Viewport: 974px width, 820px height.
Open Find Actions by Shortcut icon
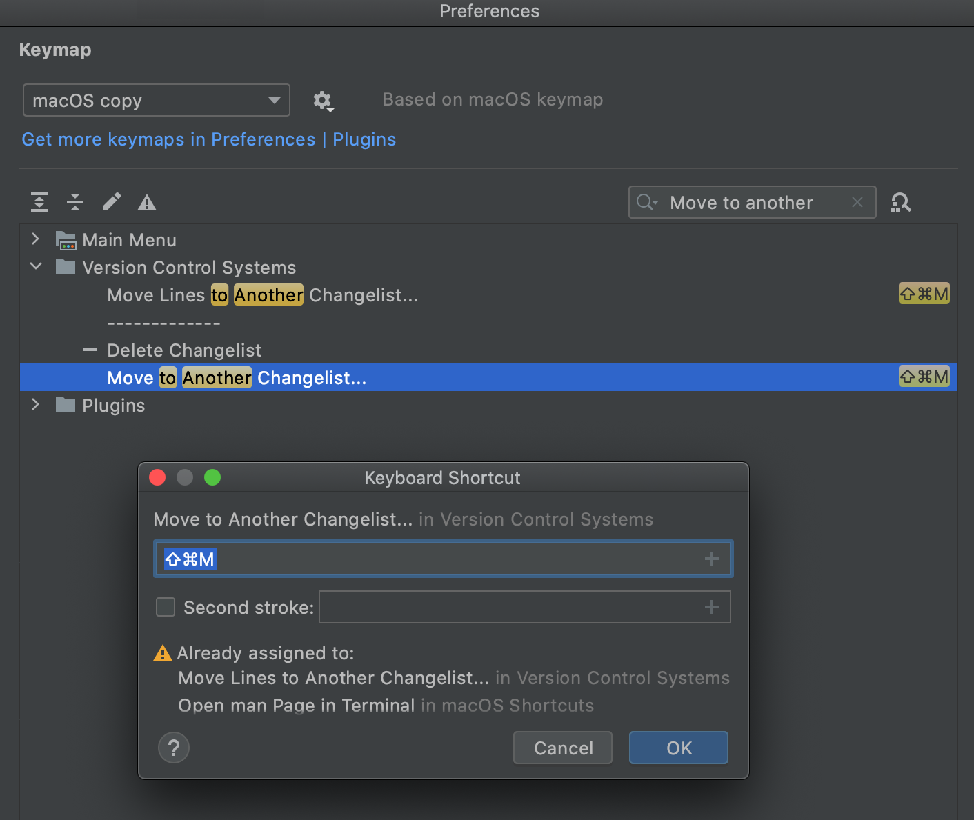pyautogui.click(x=901, y=202)
